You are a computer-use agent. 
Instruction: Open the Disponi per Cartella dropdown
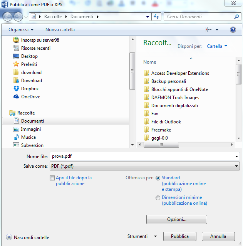[x=217, y=46]
